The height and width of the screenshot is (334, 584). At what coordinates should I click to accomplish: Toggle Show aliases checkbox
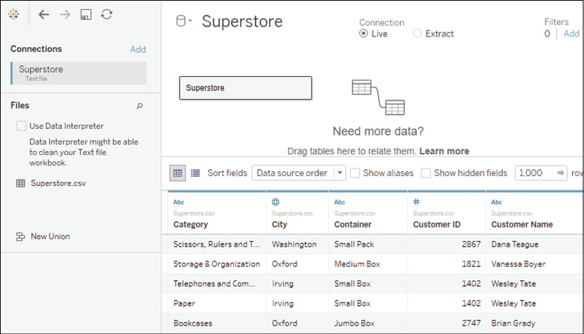(x=355, y=173)
